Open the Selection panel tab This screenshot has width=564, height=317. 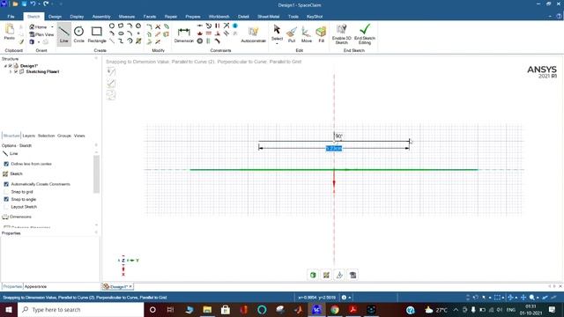pyautogui.click(x=46, y=136)
